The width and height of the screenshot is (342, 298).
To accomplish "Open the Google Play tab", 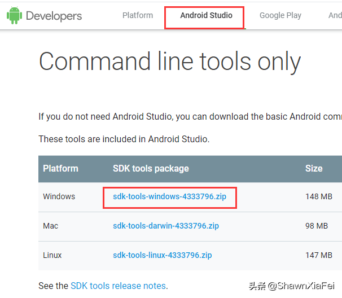I will 280,15.
